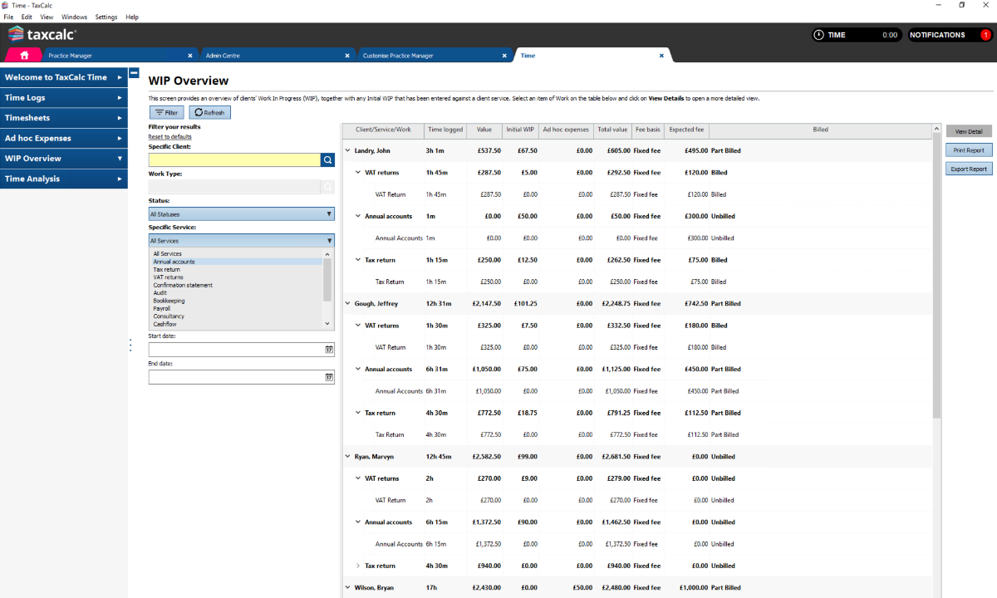
Task: Select Annual accounts in service list
Action: click(174, 262)
